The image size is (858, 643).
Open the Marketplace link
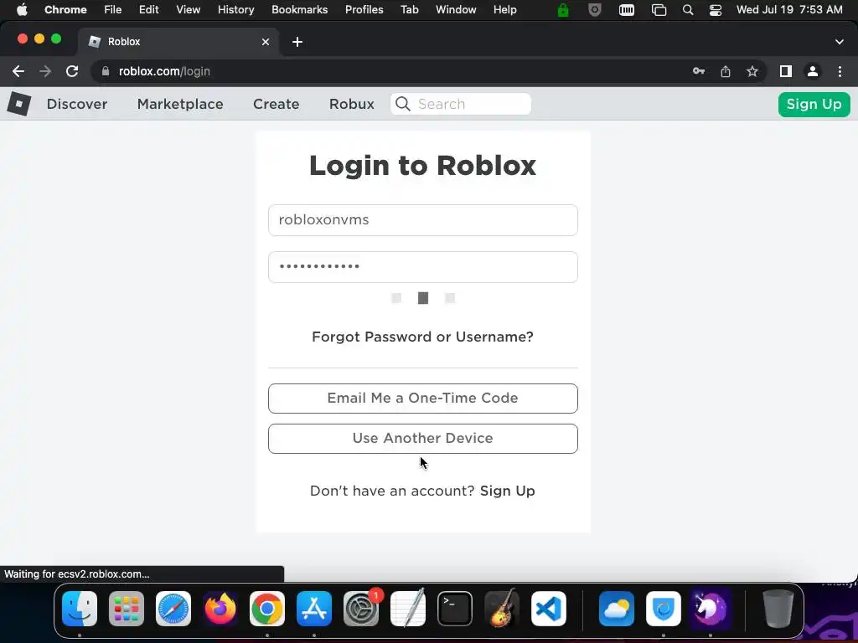(x=180, y=104)
